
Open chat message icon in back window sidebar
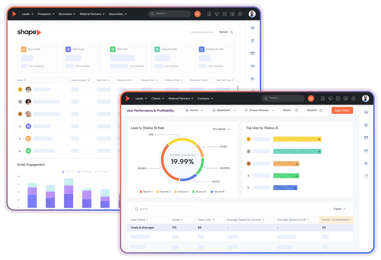pyautogui.click(x=253, y=79)
